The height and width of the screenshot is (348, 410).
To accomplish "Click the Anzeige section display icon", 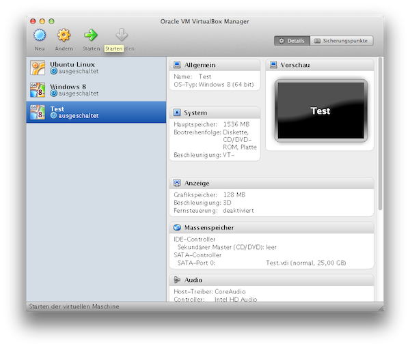I will click(x=177, y=183).
